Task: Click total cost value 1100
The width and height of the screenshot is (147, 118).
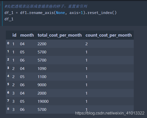Action: coord(42,77)
